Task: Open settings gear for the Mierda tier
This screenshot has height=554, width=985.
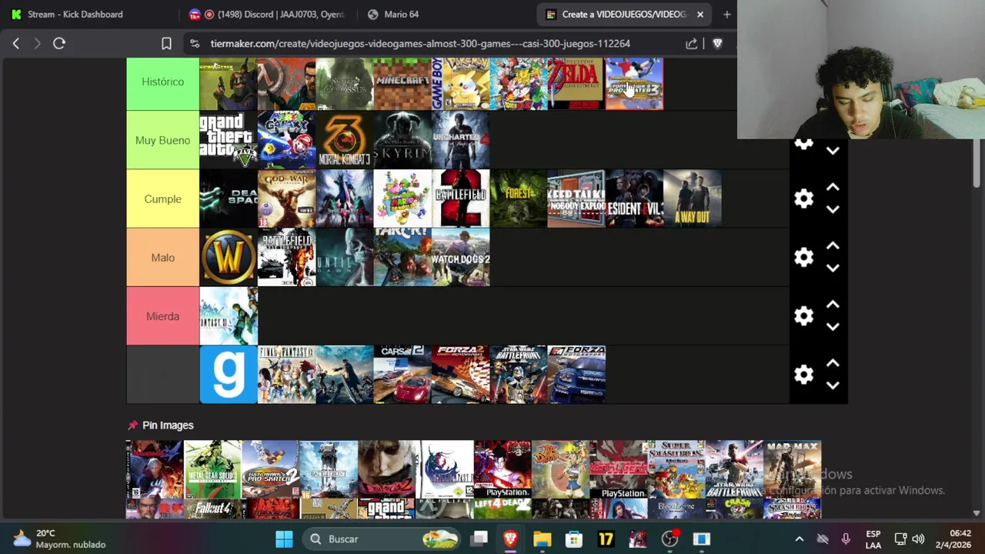Action: tap(803, 315)
